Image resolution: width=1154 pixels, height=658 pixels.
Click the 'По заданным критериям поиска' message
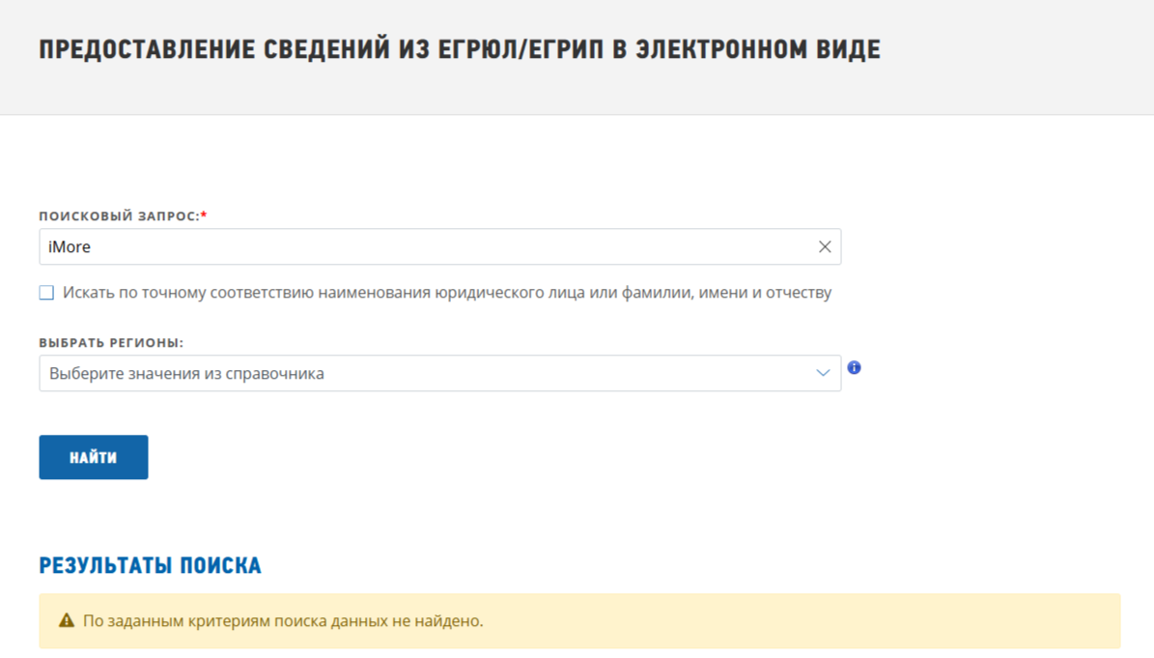283,620
